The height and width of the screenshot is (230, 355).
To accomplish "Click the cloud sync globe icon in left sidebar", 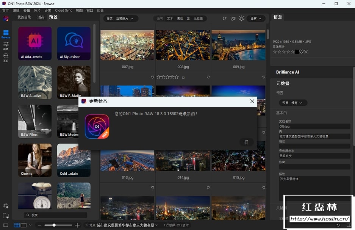I will coord(6,205).
